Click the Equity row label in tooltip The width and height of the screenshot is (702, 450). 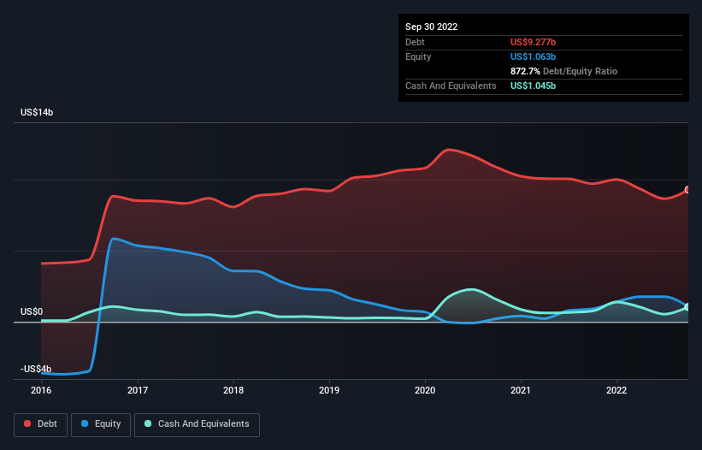click(x=418, y=56)
